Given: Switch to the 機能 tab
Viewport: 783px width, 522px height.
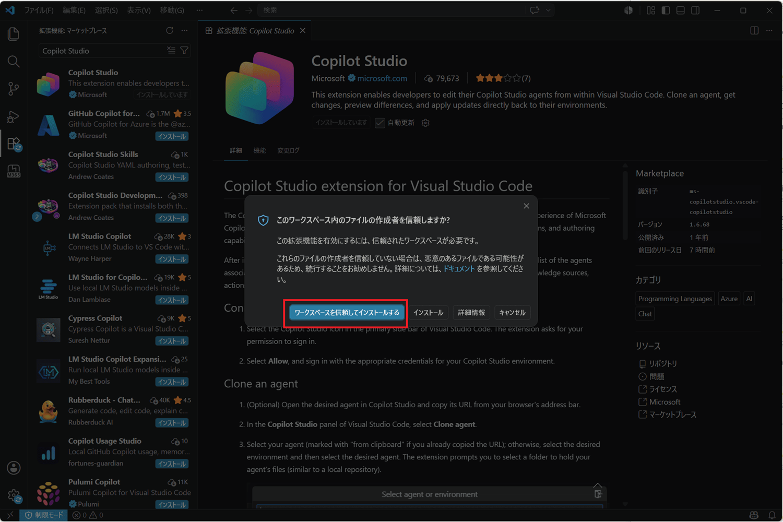Looking at the screenshot, I should (259, 150).
